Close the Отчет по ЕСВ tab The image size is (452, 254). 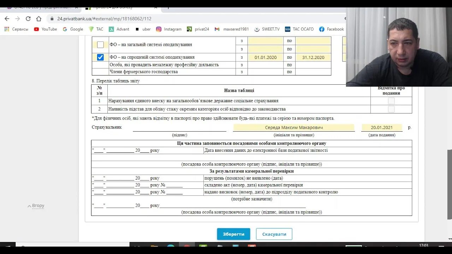tap(76, 7)
